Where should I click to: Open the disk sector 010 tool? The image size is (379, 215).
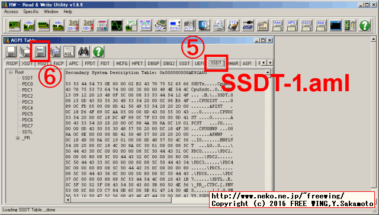click(233, 25)
